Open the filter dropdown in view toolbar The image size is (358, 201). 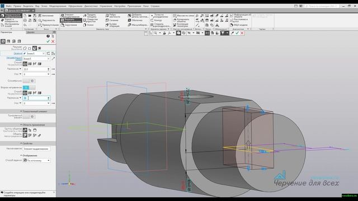227,33
